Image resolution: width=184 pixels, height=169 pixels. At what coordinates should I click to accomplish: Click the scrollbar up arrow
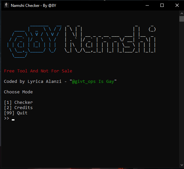(x=182, y=13)
